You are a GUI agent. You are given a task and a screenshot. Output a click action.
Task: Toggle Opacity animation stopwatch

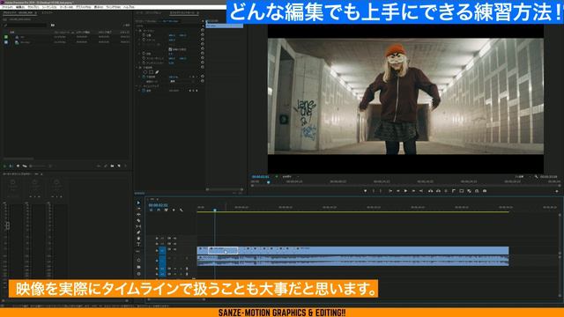[144, 77]
